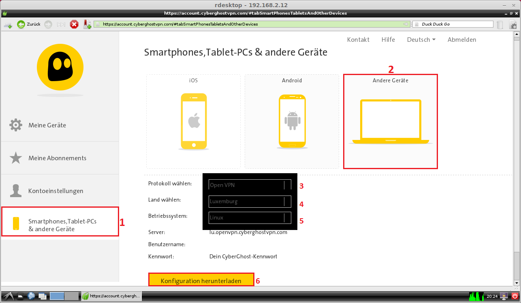The height and width of the screenshot is (303, 521).
Task: Click the lu.openvpn.cyberghostvpn.com server text
Action: coord(248,232)
